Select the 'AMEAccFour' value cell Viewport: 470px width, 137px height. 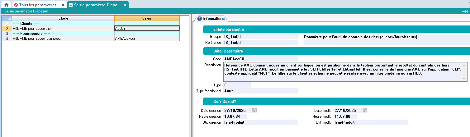tap(147, 39)
